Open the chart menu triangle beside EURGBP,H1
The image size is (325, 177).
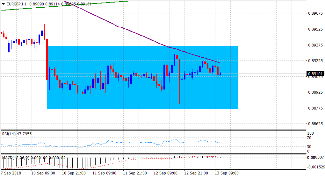click(3, 4)
